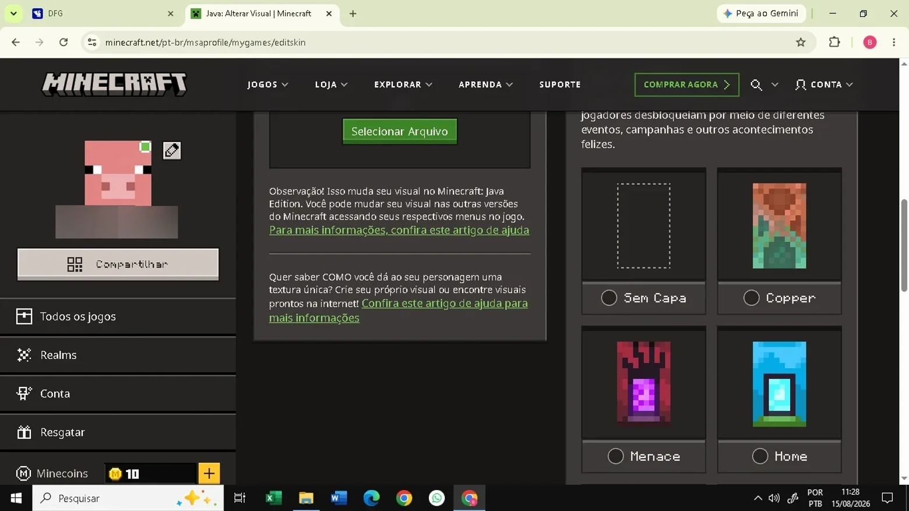Open Todos os jogos in the sidebar
The height and width of the screenshot is (511, 909).
118,316
